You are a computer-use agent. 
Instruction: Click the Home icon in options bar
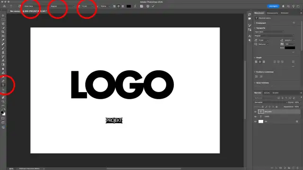[x=4, y=6]
